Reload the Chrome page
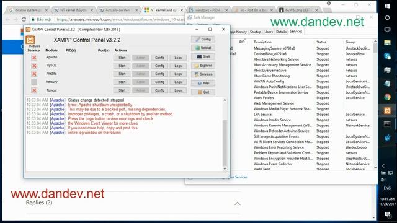 24,19
